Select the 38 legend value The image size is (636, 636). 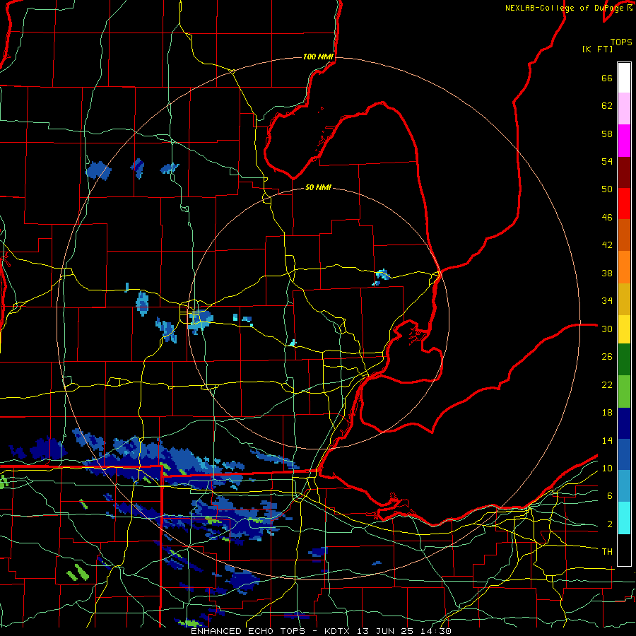[607, 273]
